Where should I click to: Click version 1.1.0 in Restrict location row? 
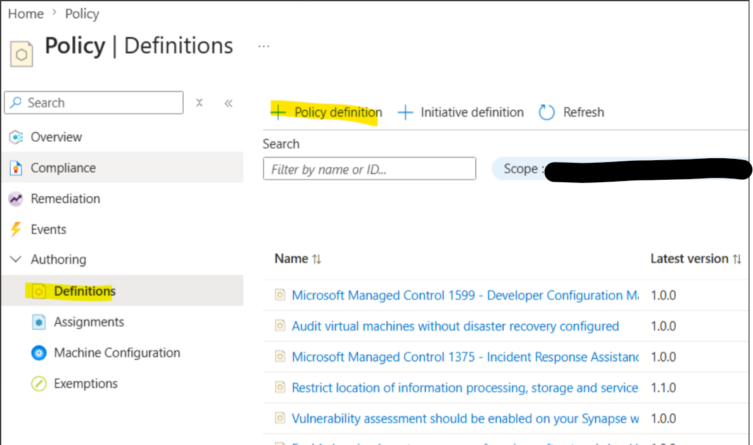pyautogui.click(x=663, y=388)
